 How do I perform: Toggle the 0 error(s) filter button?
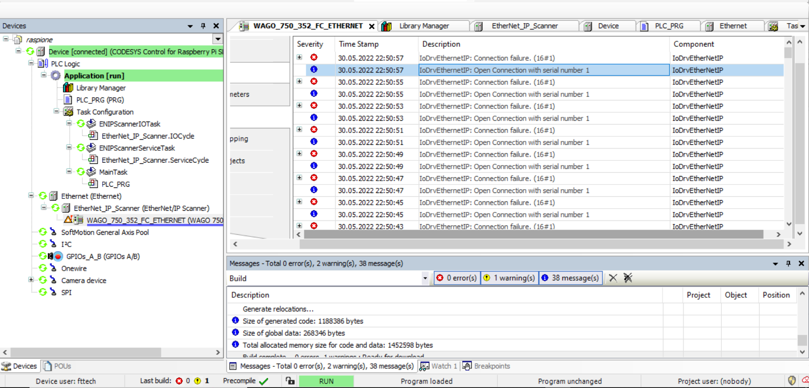457,278
